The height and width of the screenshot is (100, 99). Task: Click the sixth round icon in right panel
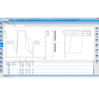[x=97, y=56]
